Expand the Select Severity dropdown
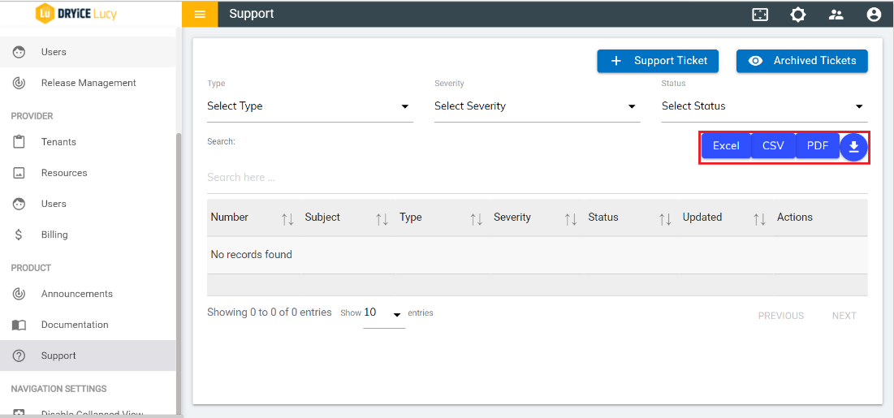The height and width of the screenshot is (418, 894). click(x=537, y=106)
